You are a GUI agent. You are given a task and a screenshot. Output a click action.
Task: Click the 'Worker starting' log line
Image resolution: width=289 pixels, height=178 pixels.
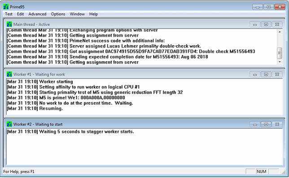point(40,81)
